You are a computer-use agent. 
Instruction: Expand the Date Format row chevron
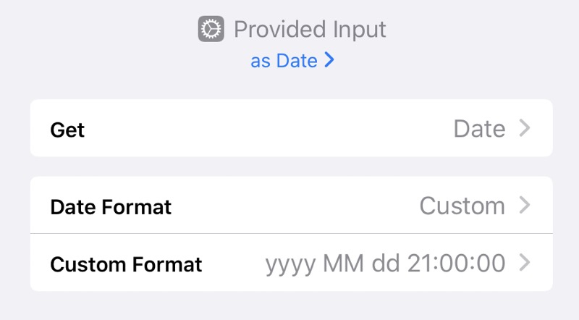(x=524, y=205)
